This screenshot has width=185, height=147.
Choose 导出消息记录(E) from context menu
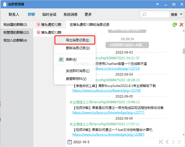(75, 40)
